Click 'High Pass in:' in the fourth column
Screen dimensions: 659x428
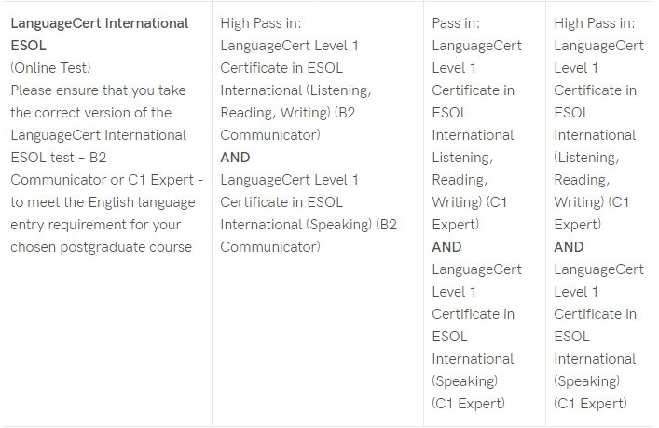[595, 23]
